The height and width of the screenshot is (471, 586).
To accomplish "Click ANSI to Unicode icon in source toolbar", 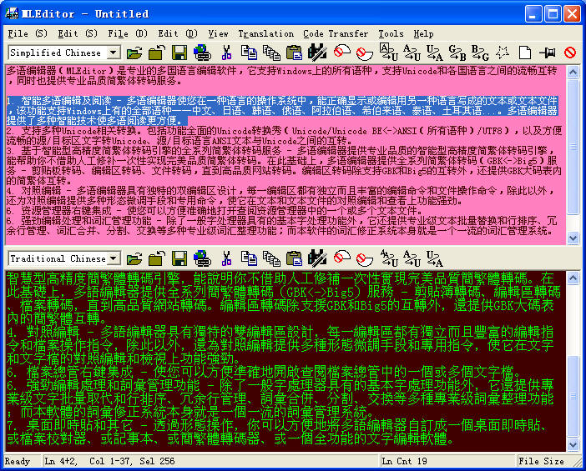I will point(389,53).
